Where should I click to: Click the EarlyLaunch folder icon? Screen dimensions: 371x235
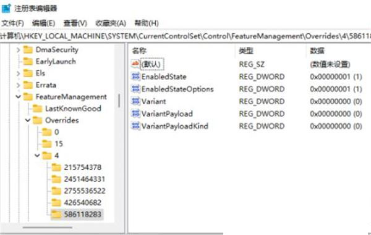[x=28, y=62]
